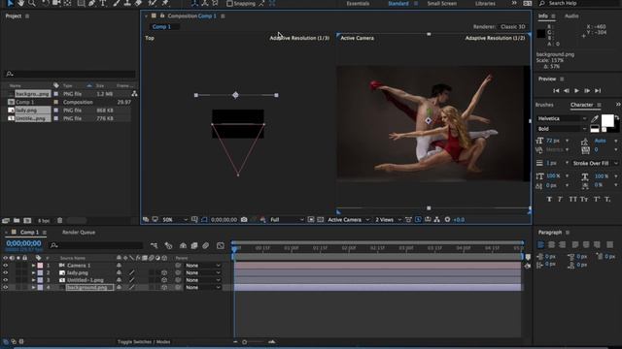
Task: Switch to Essentials workspace
Action: click(x=358, y=4)
